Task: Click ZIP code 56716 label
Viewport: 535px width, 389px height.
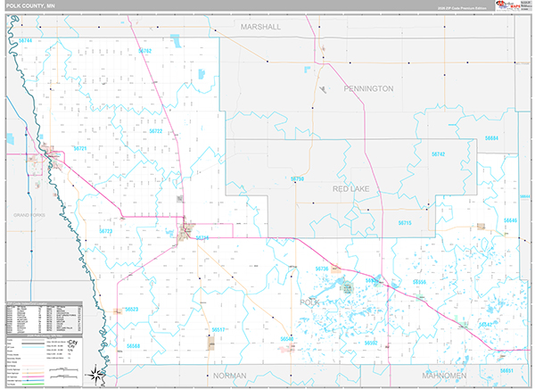Action: (x=202, y=237)
